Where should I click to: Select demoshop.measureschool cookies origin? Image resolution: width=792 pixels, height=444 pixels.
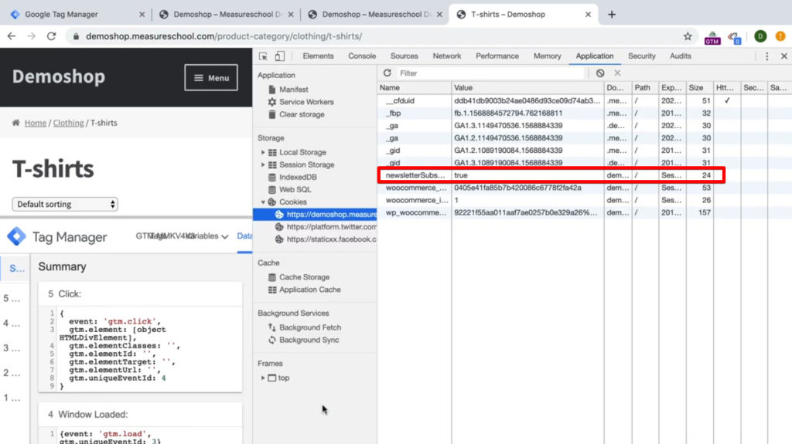coord(315,215)
